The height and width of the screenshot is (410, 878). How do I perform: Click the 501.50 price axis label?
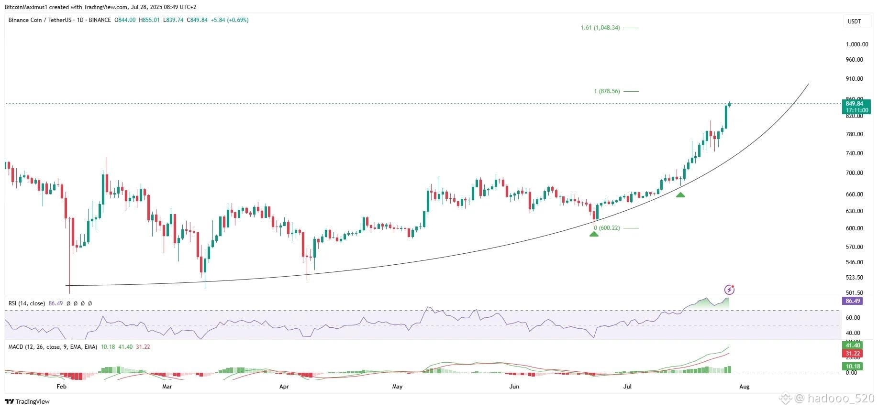[854, 293]
